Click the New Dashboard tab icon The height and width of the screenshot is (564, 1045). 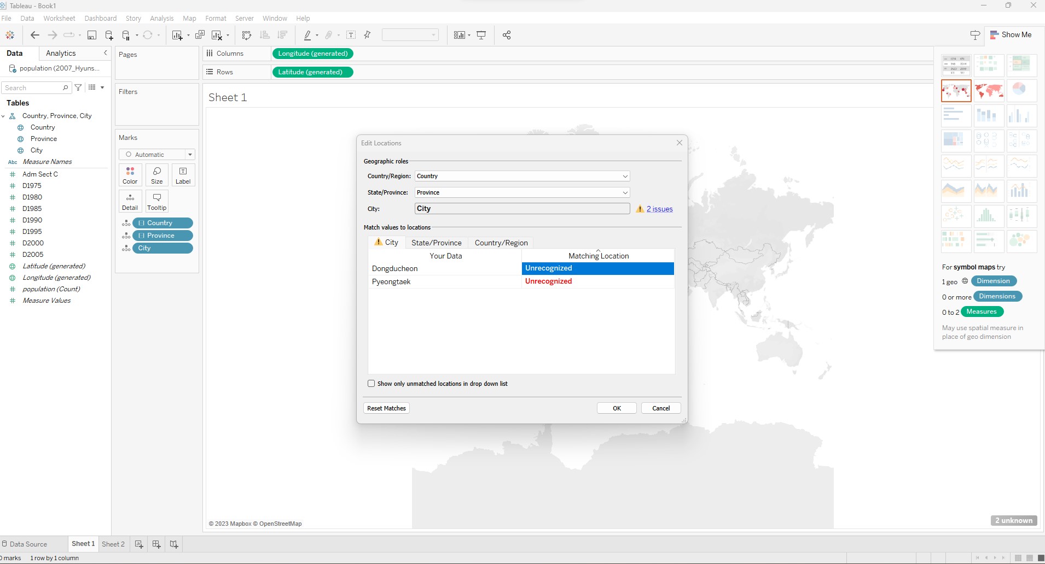(156, 544)
